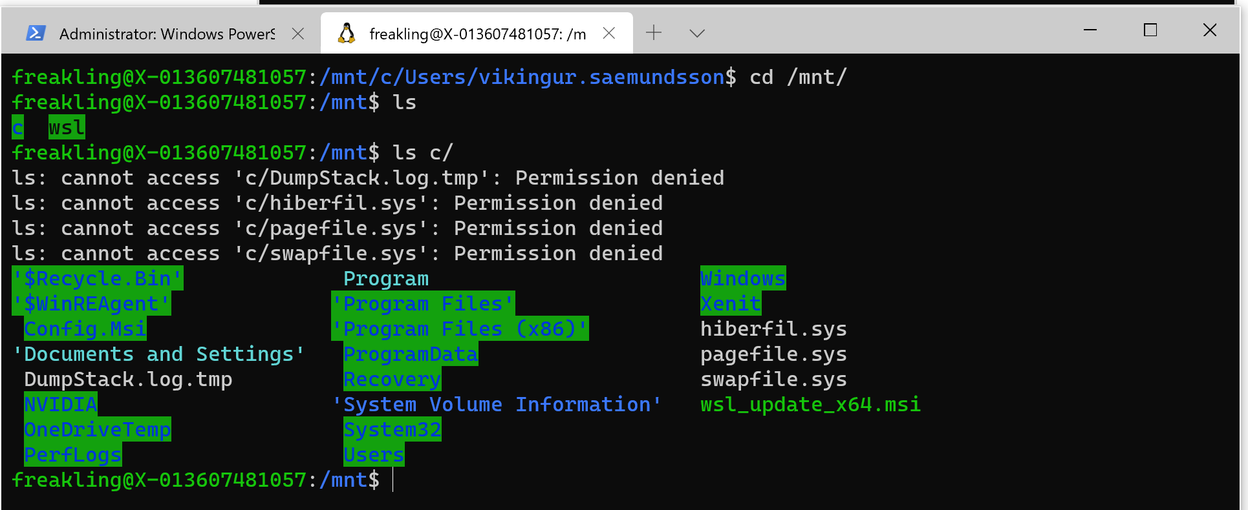Click the highlighted wsl directory name
1248x510 pixels.
coord(67,128)
